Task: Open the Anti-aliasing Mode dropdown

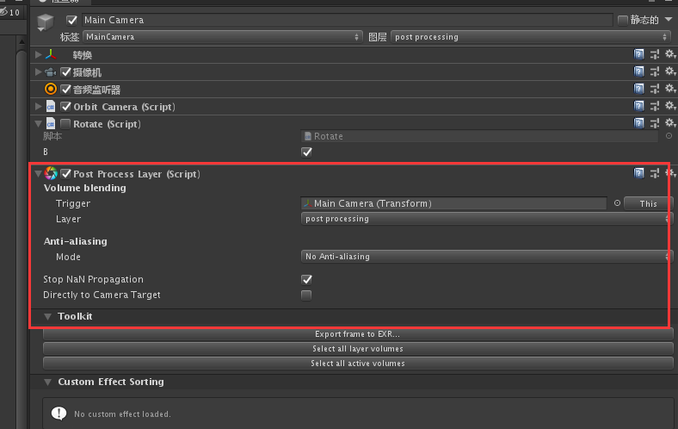Action: pyautogui.click(x=485, y=257)
